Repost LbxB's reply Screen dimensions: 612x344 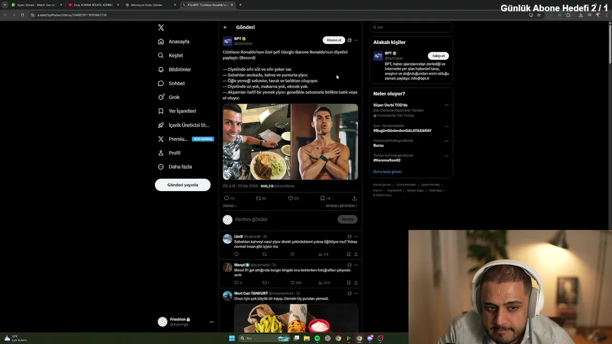[264, 254]
